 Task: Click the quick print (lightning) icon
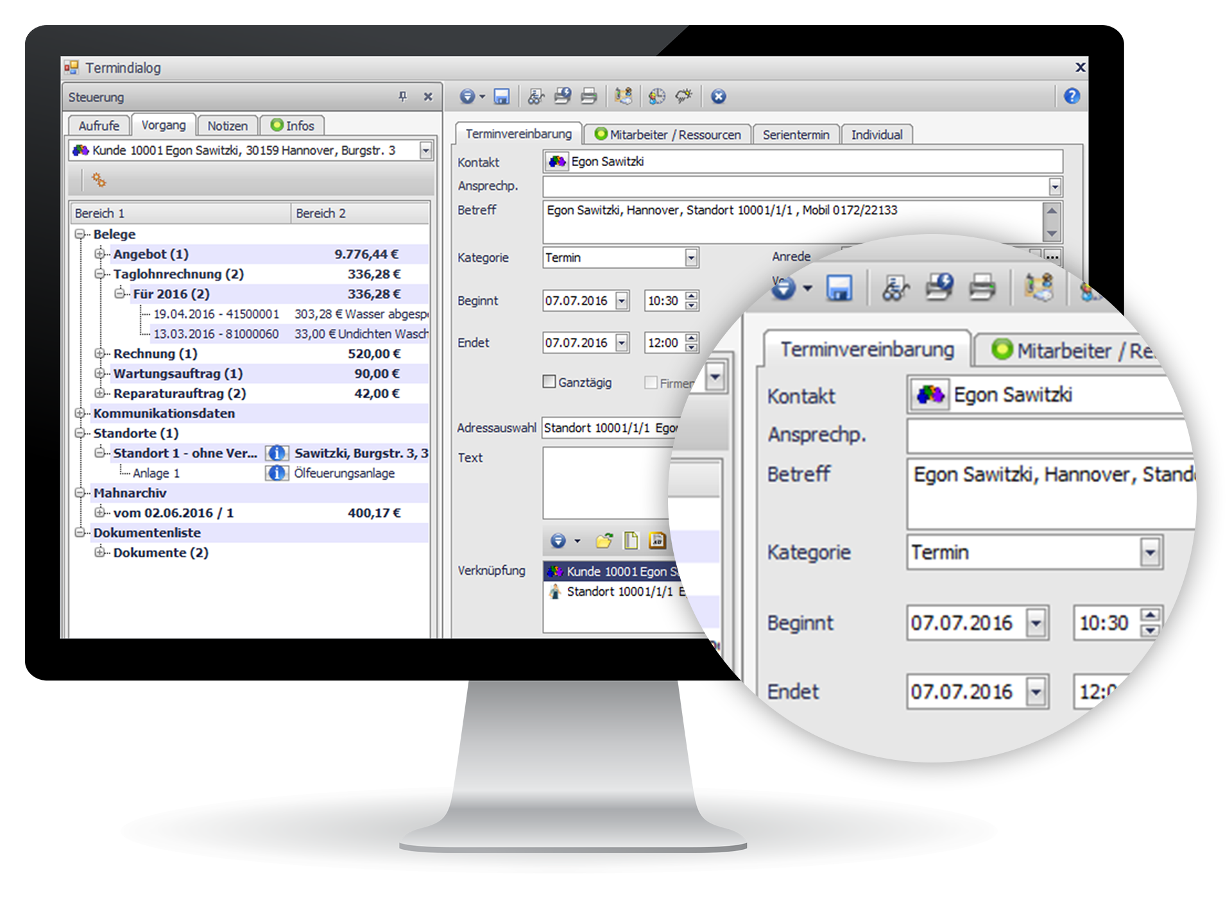click(x=562, y=96)
